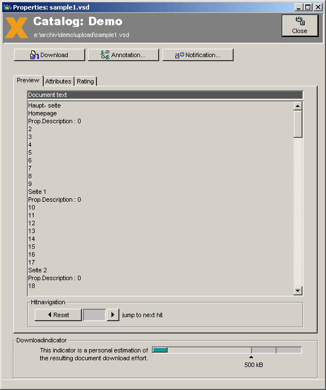Viewport: 326px width, 390px height.
Task: Jump to next hit arrow
Action: (113, 315)
